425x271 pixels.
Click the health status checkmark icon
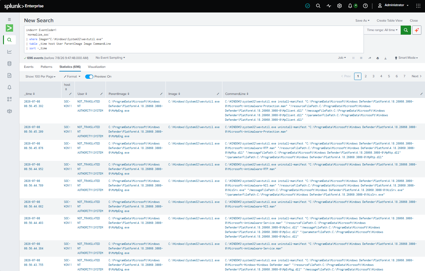[x=308, y=6]
